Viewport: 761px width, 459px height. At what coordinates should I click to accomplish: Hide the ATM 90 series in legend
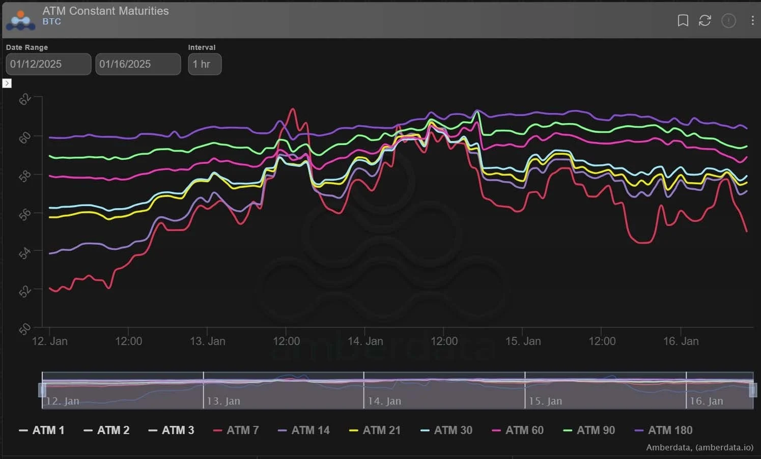(589, 431)
